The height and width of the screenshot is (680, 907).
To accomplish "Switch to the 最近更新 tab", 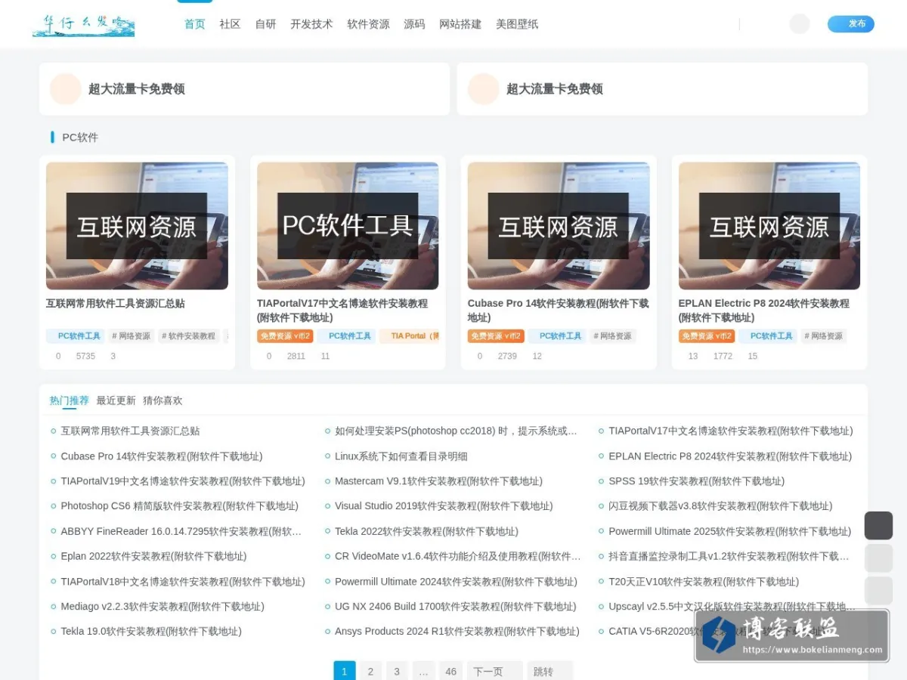I will [x=116, y=400].
